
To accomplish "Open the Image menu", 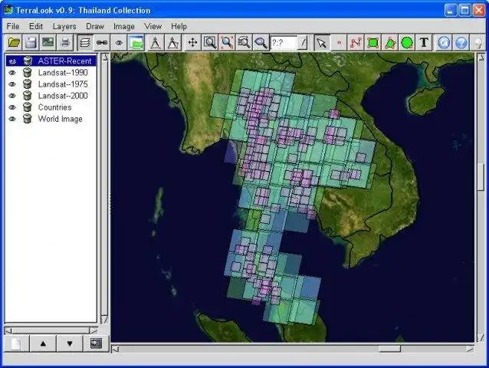I will coord(124,27).
